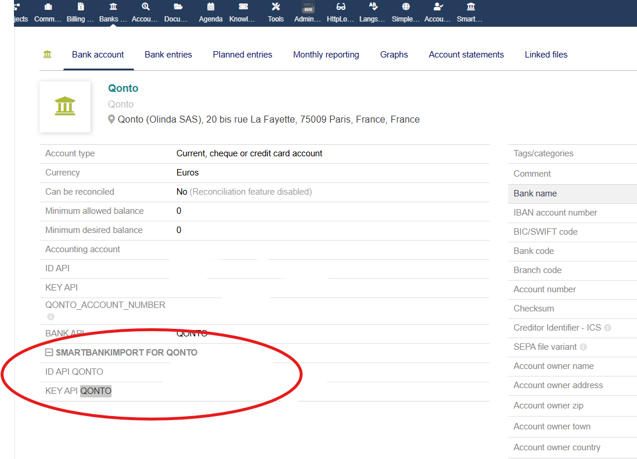This screenshot has height=459, width=637.
Task: Click the Documents folder icon
Action: click(178, 7)
